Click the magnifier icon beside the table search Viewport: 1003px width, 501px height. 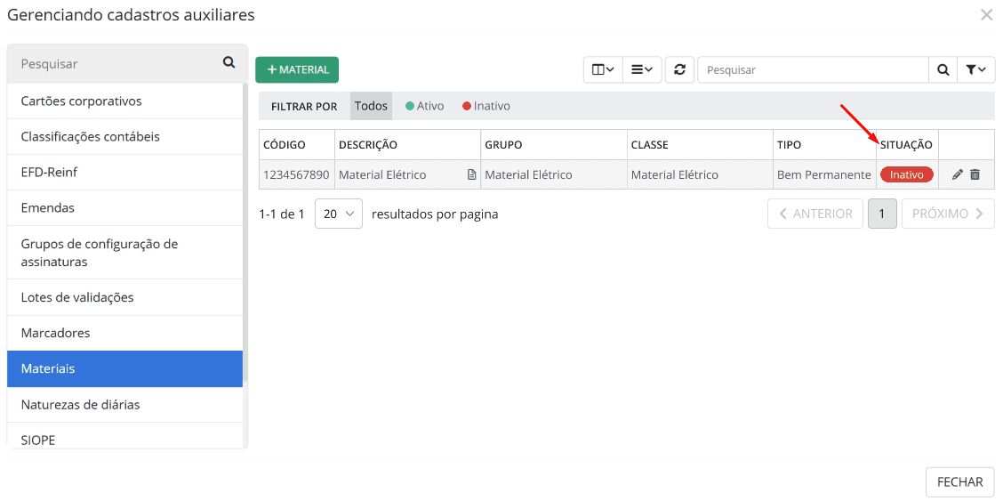pos(943,69)
